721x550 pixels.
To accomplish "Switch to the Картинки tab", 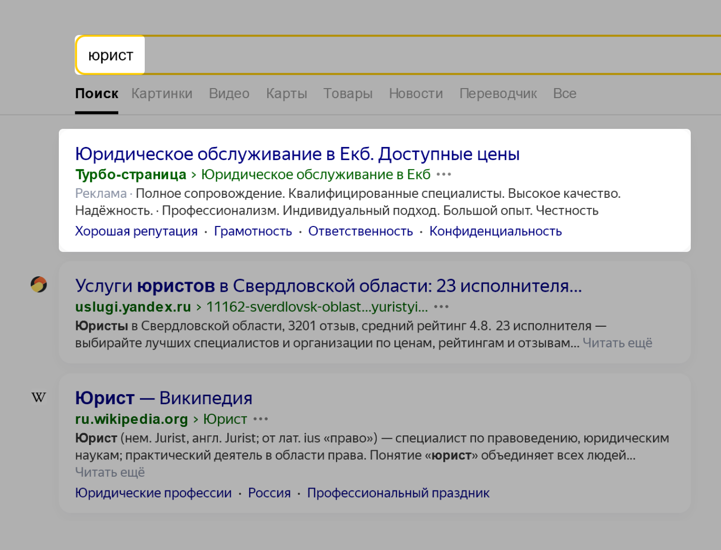I will (x=162, y=93).
